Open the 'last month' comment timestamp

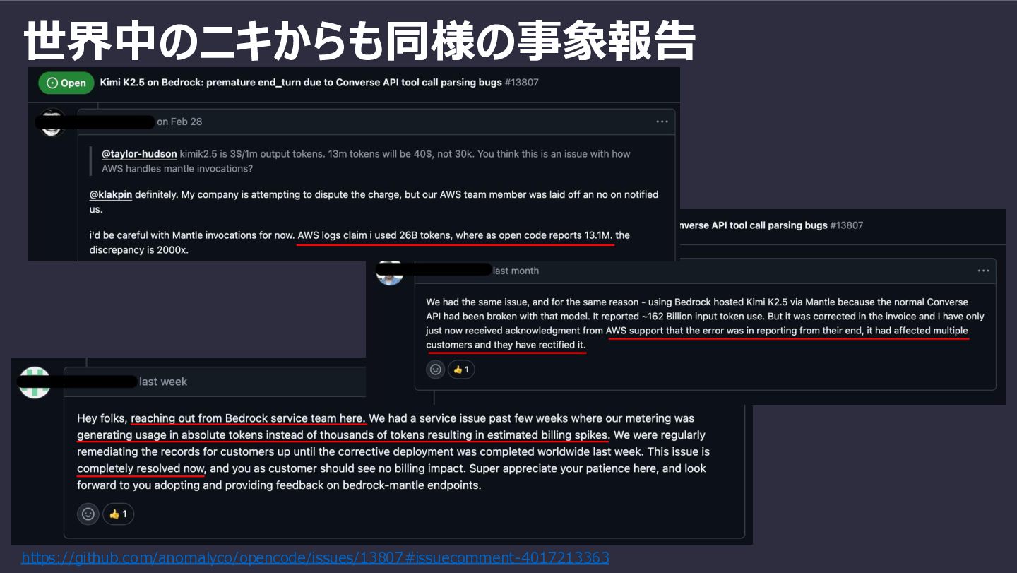coord(516,271)
